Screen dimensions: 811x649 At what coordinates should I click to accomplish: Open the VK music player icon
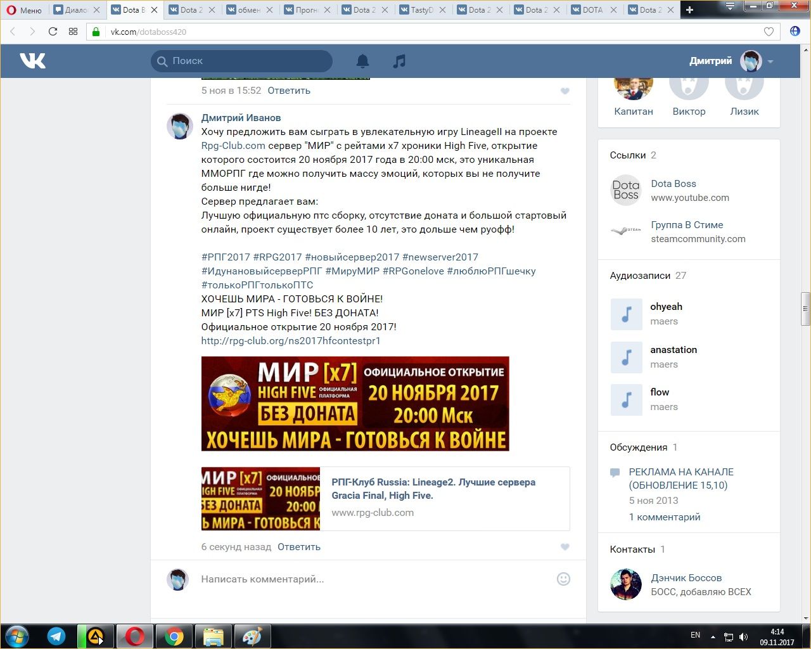coord(399,61)
